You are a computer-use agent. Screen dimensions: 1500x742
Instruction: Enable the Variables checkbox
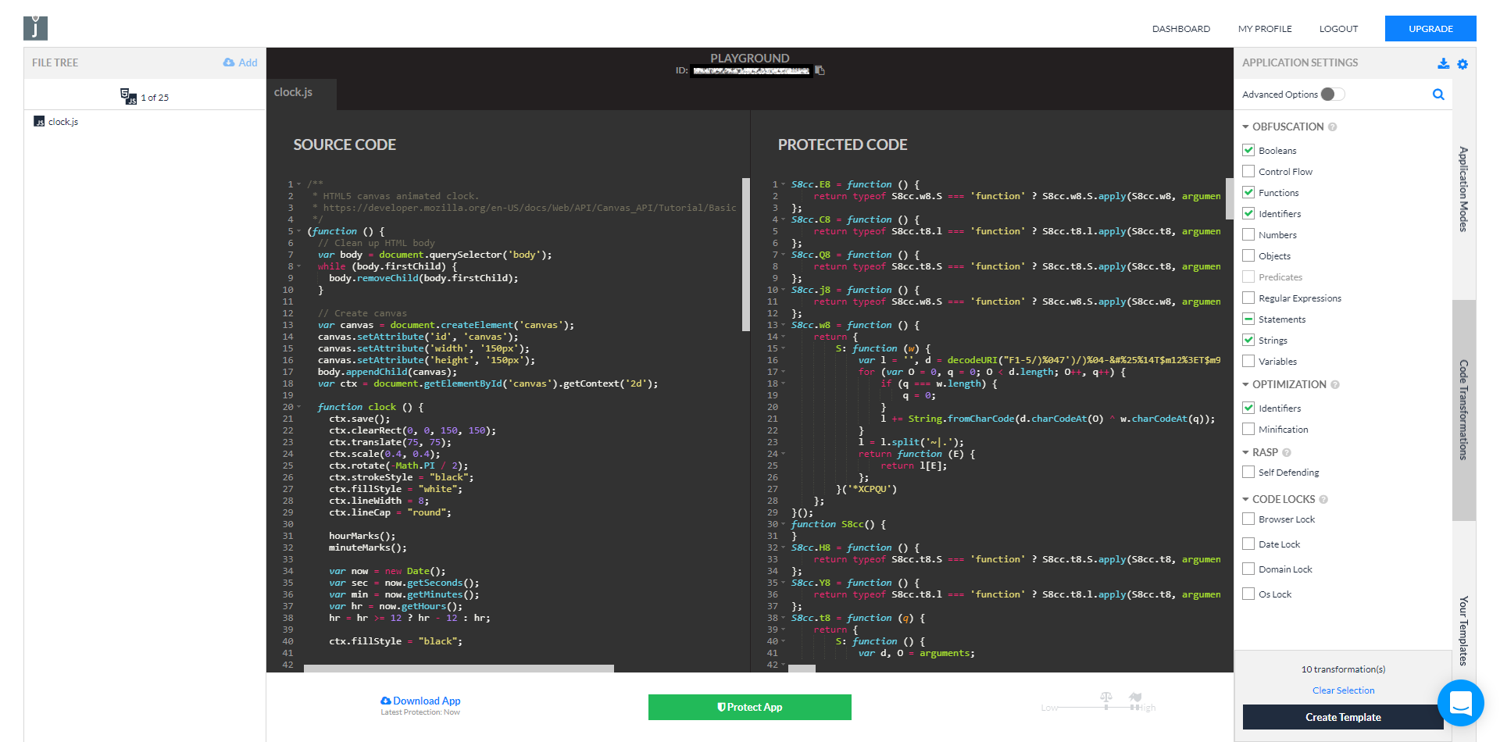point(1248,361)
